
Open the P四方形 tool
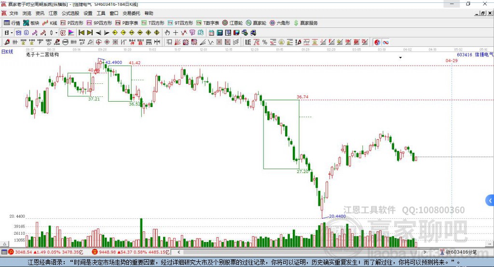coord(72,23)
